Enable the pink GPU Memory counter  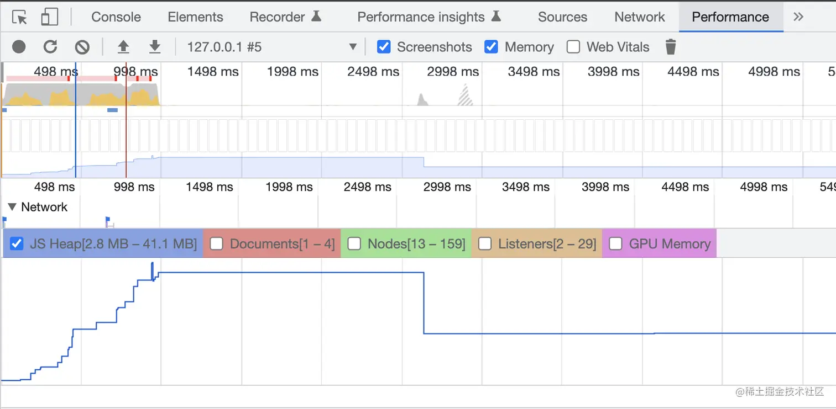pyautogui.click(x=615, y=243)
